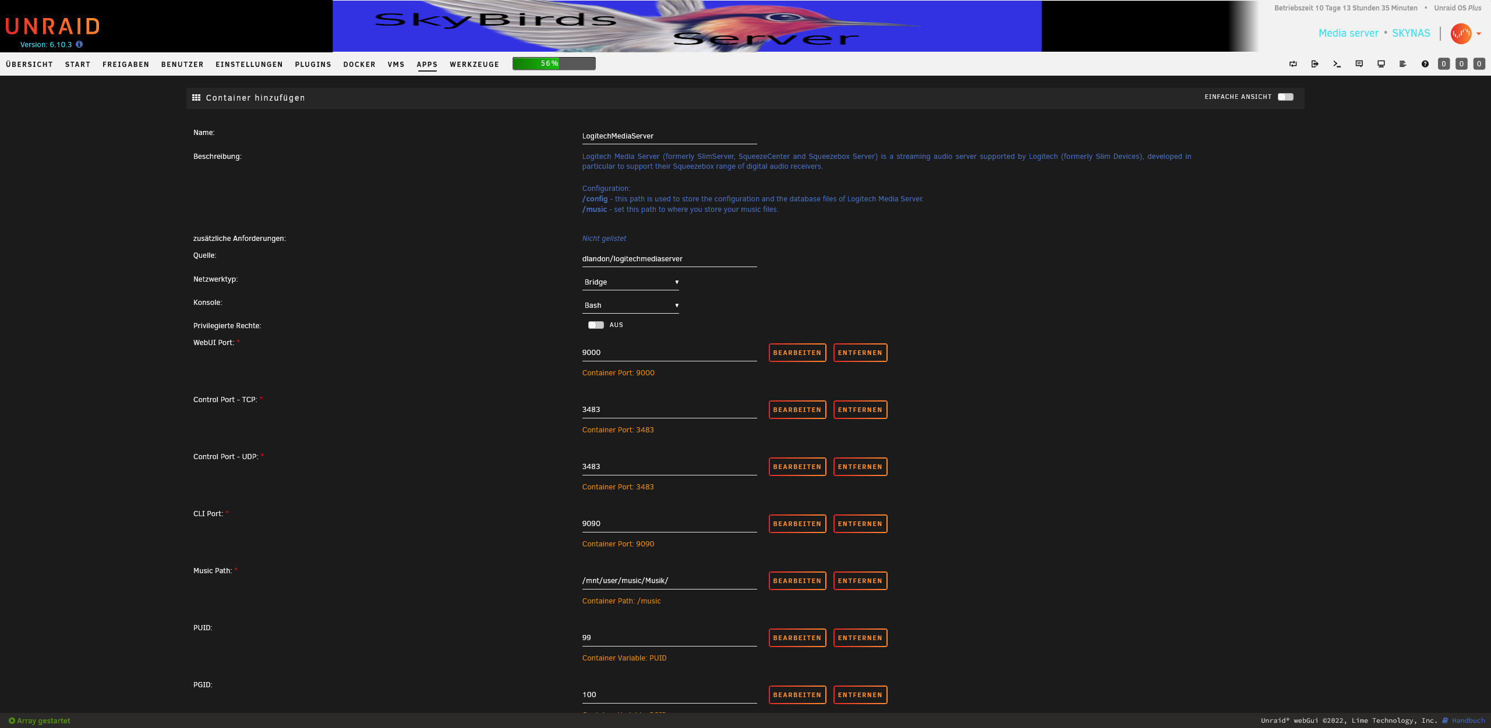
Task: Click the Control Port UDP field
Action: pos(669,467)
